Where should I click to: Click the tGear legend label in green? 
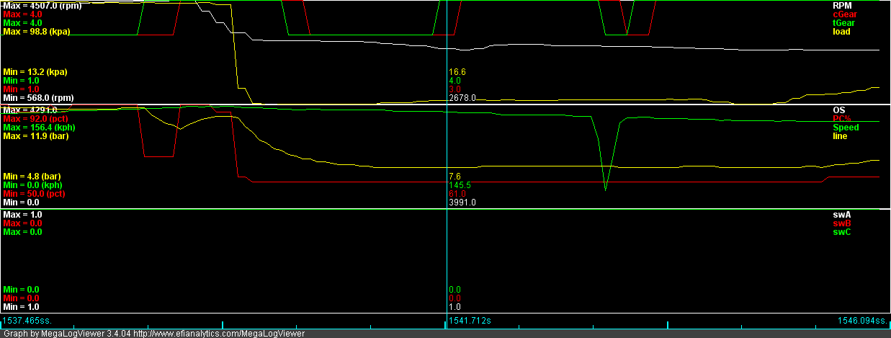[x=843, y=22]
